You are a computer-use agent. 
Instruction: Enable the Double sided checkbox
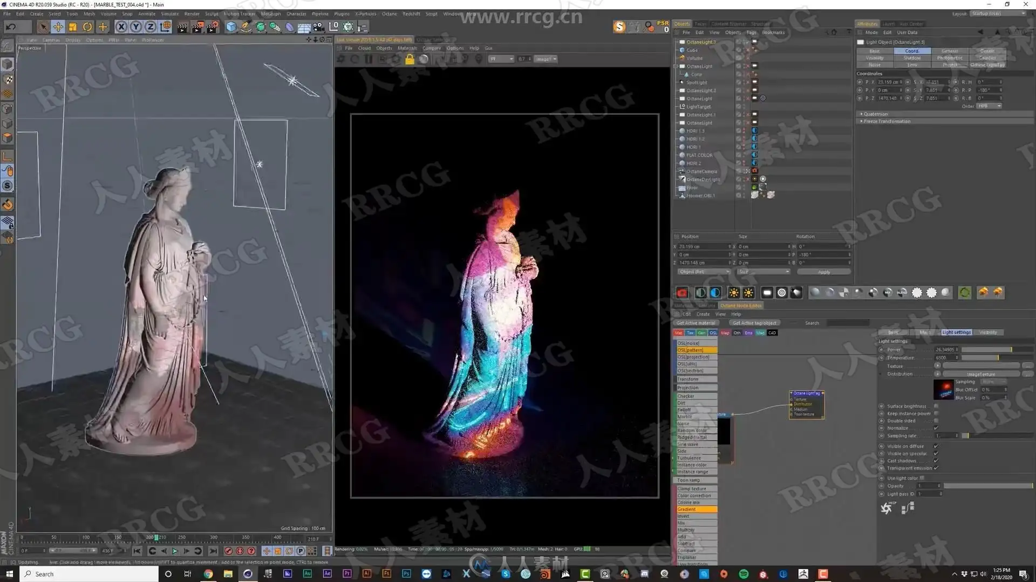click(x=936, y=421)
